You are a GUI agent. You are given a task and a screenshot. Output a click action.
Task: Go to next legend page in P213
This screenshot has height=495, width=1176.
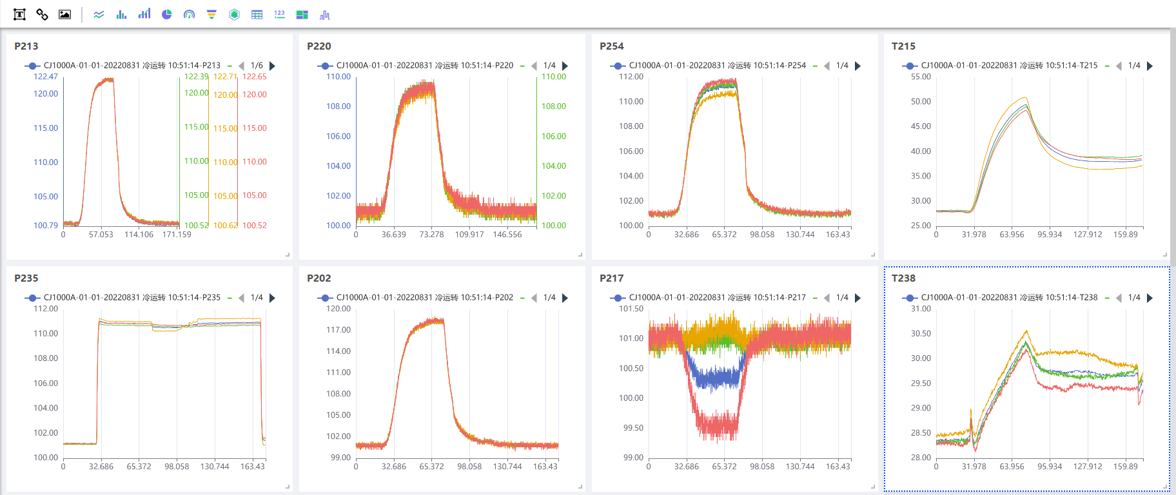coord(272,66)
